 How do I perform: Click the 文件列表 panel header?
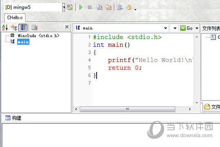(211, 29)
